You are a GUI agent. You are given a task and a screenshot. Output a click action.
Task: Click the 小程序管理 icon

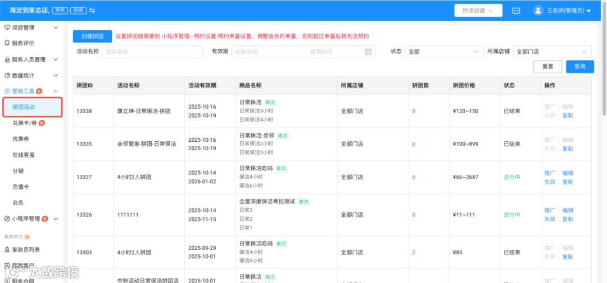pos(7,219)
